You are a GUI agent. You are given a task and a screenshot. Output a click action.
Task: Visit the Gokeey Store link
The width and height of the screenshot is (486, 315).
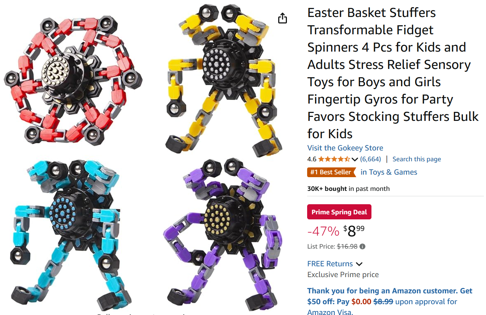[x=345, y=148]
